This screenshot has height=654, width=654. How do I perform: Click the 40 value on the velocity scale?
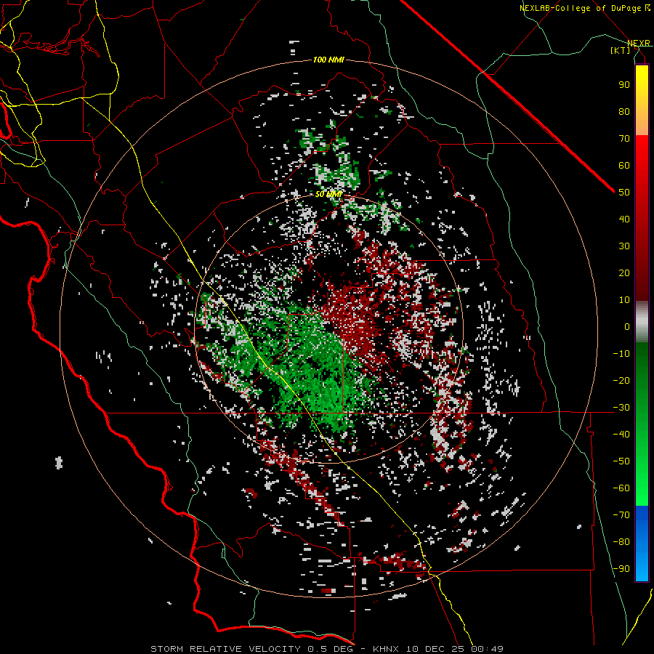pyautogui.click(x=624, y=219)
